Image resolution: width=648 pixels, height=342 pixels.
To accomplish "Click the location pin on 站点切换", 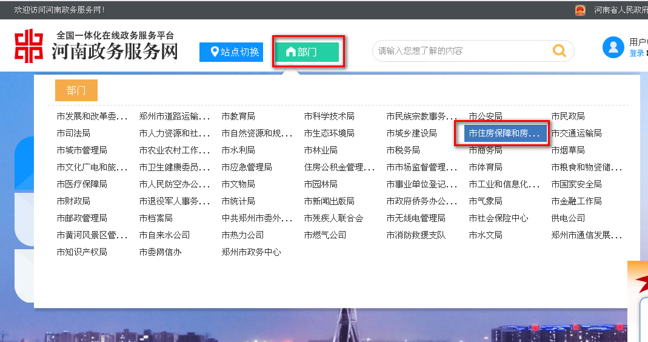I will click(x=215, y=52).
